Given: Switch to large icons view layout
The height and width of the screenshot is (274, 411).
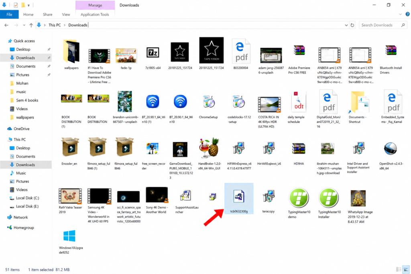Looking at the screenshot, I should click(x=406, y=269).
